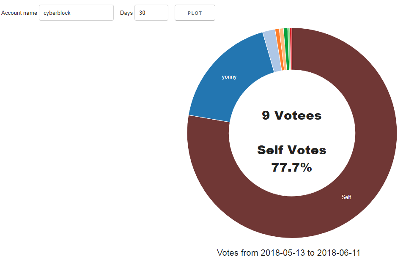Click the "Self Votes" heading
406x268 pixels.
click(x=291, y=150)
